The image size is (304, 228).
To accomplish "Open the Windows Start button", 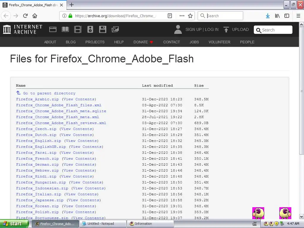I will [14, 224].
